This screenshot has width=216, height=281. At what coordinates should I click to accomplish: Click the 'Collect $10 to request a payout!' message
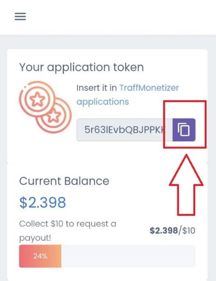coord(67,231)
